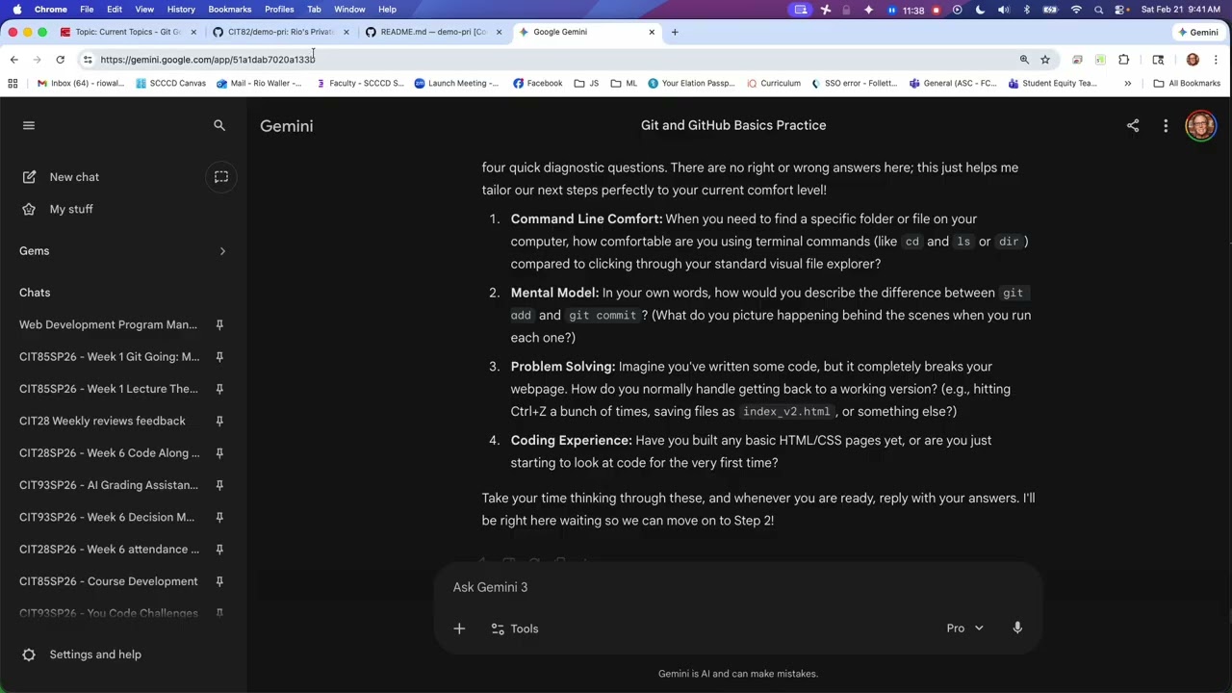This screenshot has width=1232, height=693.
Task: Open Spotlight search in menu bar
Action: coord(1098,10)
